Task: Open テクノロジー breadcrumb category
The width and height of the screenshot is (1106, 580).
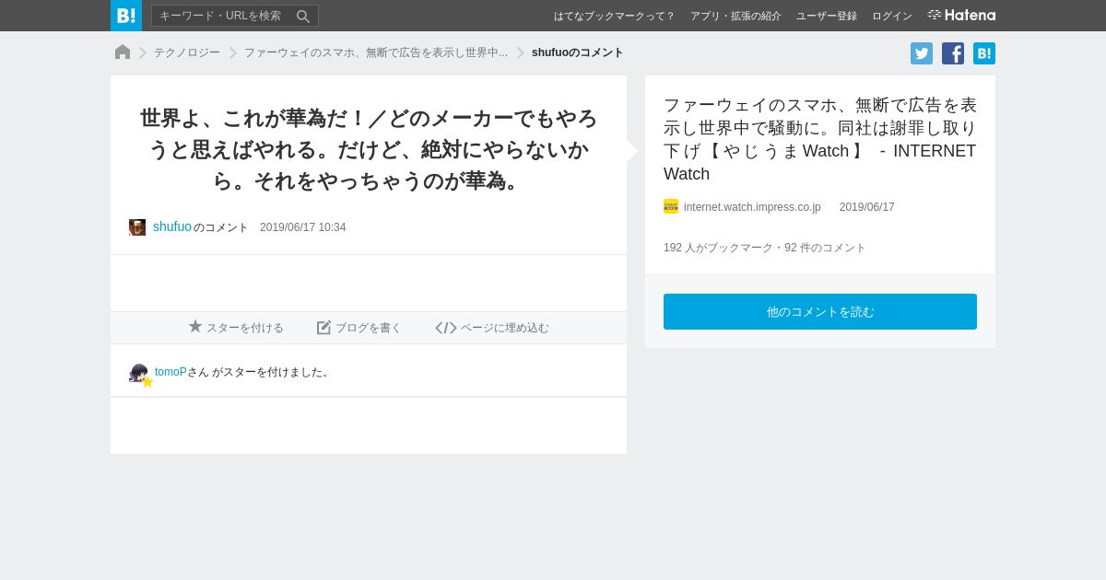Action: pyautogui.click(x=187, y=52)
